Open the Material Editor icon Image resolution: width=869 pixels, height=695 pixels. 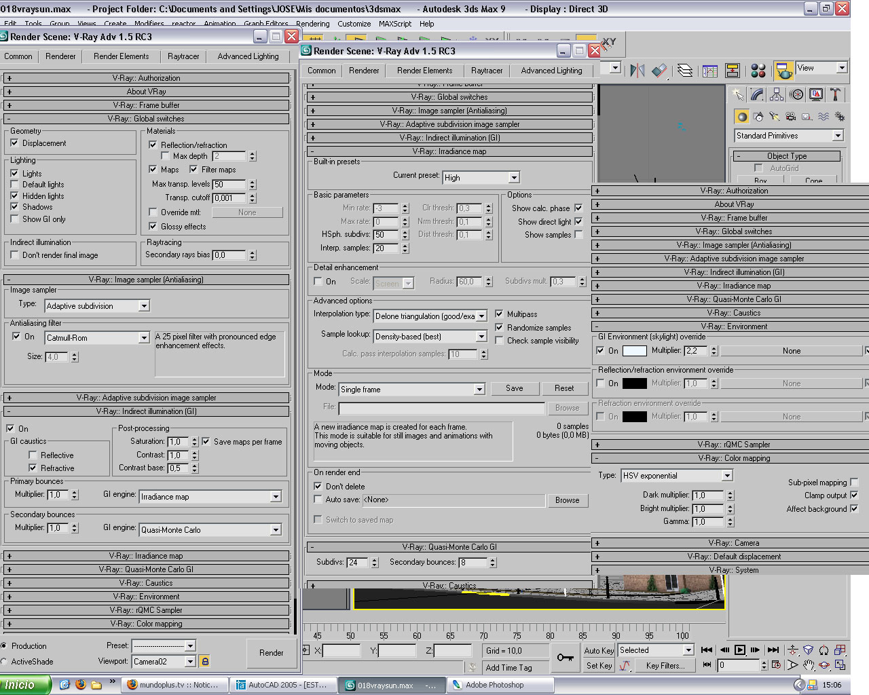click(758, 71)
